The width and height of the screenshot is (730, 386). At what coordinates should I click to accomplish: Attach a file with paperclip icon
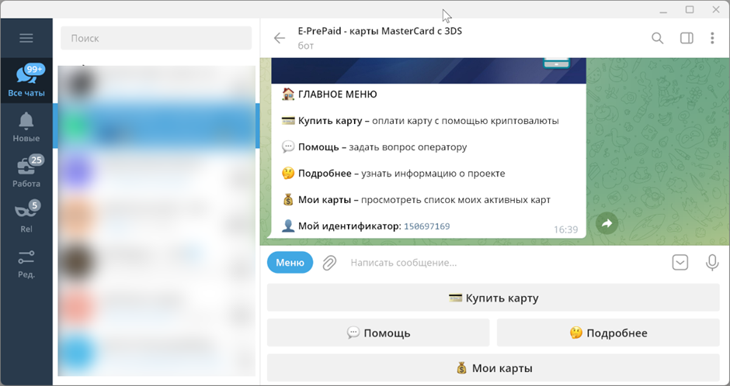pos(329,263)
